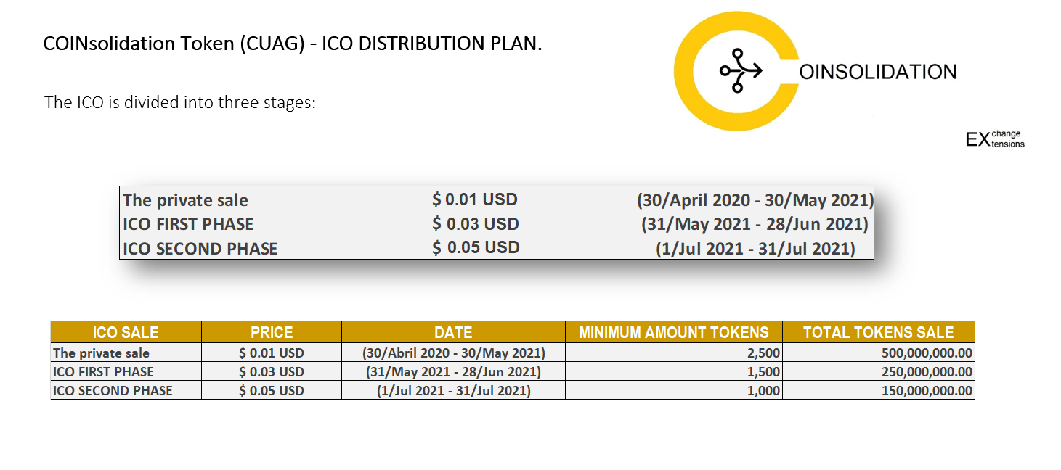Click the 150,000,000.00 total tokens cell
1061x470 pixels.
click(879, 391)
